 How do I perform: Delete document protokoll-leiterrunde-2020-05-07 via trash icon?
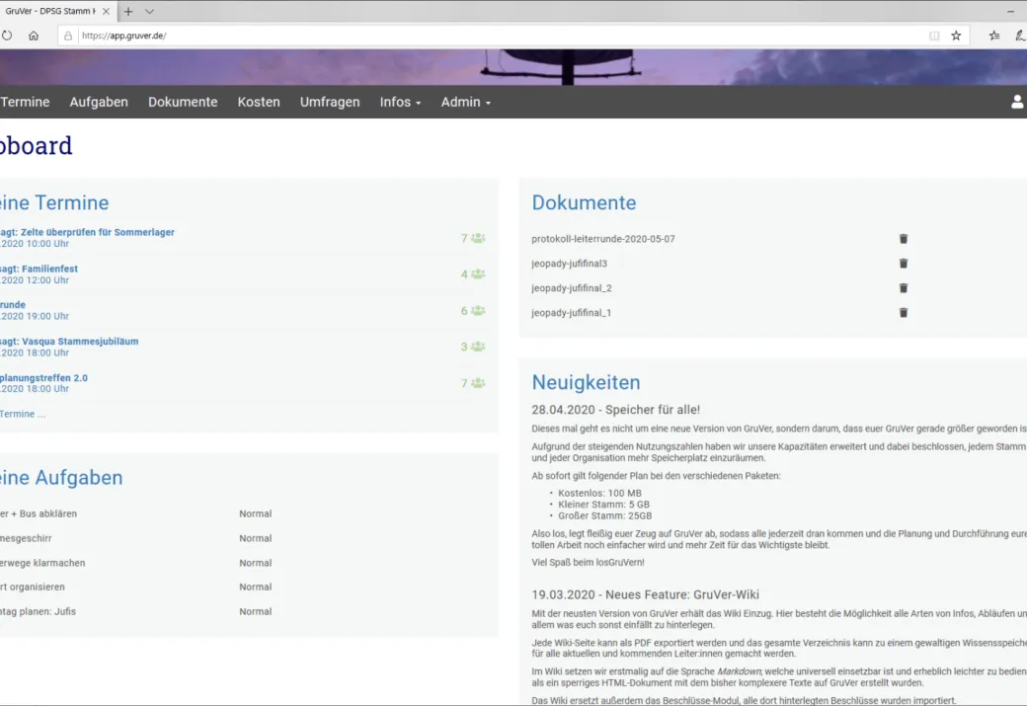(x=904, y=239)
